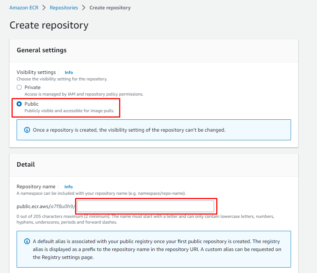Click the visibility cannot be changed banner
Viewport: 317px width, 273px height.
[x=153, y=130]
